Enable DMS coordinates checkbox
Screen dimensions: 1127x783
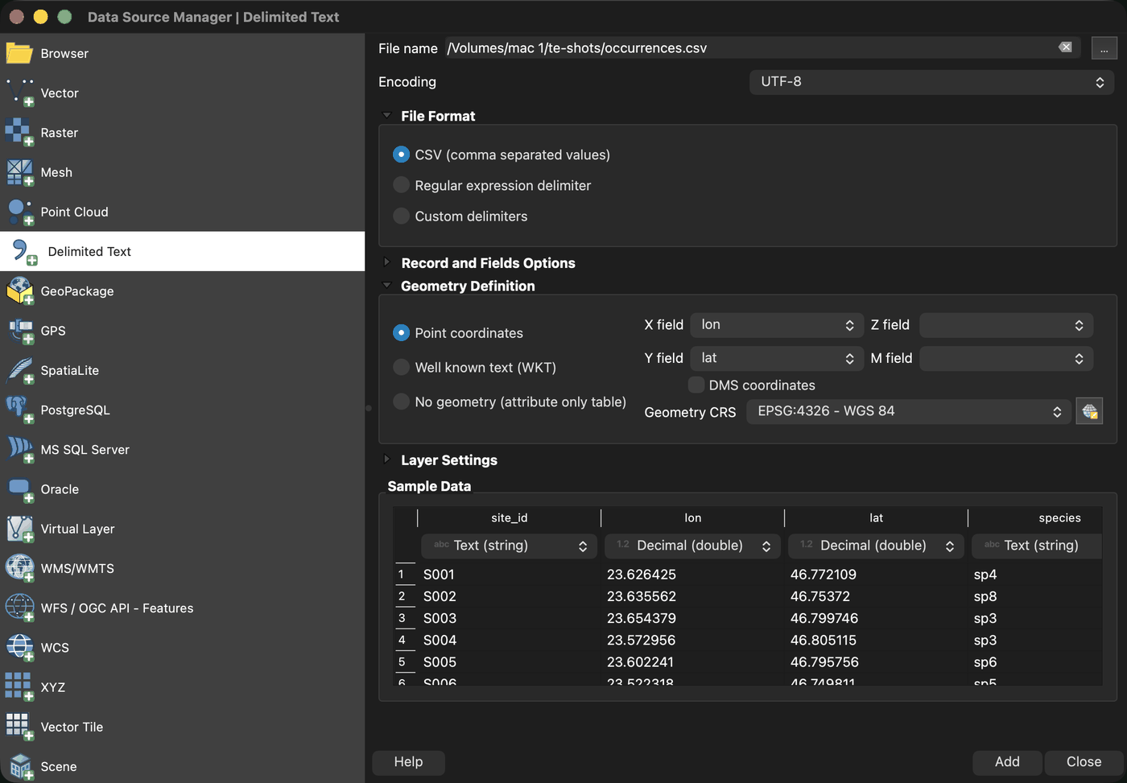coord(696,385)
